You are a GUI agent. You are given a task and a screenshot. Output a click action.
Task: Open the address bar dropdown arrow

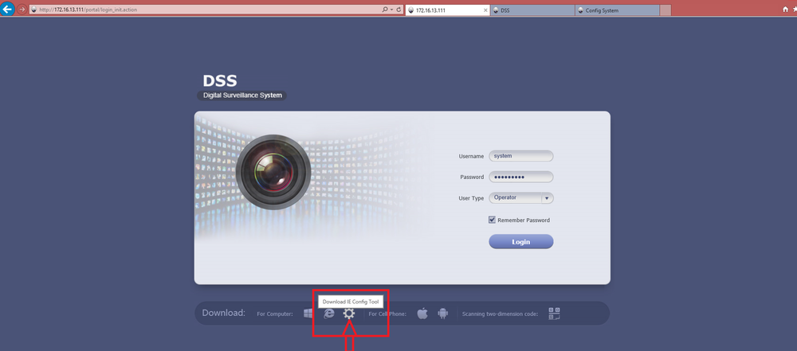coord(391,10)
